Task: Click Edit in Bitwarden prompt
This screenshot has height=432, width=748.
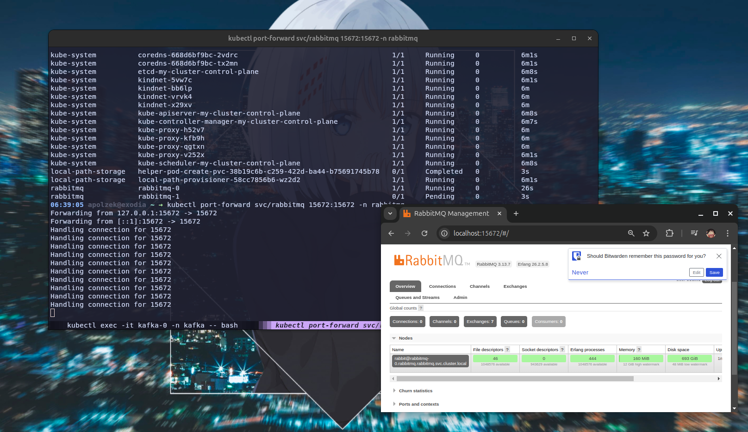Action: point(697,273)
